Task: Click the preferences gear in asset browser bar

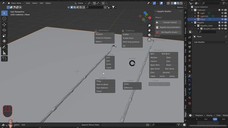Action: tap(185, 125)
